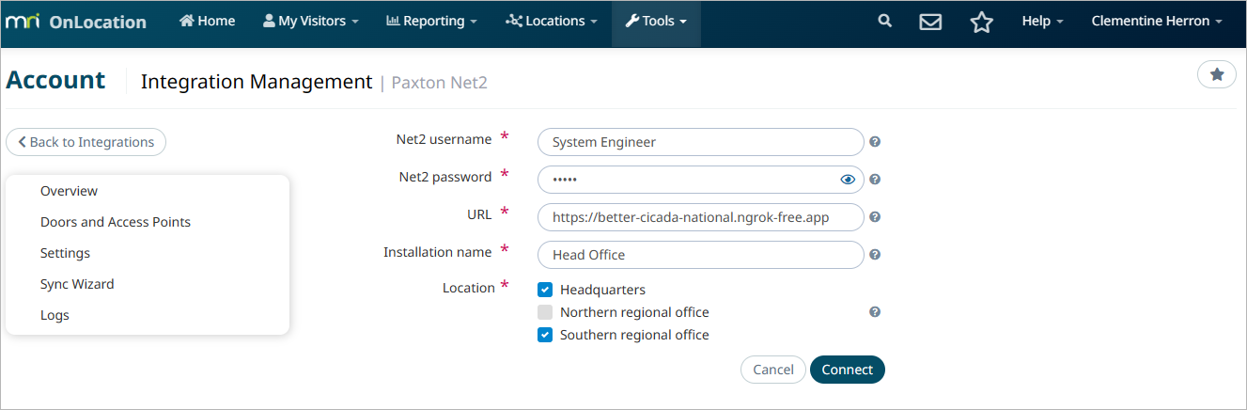Uncheck the Southern regional office checkbox
The image size is (1247, 410).
pyautogui.click(x=545, y=335)
